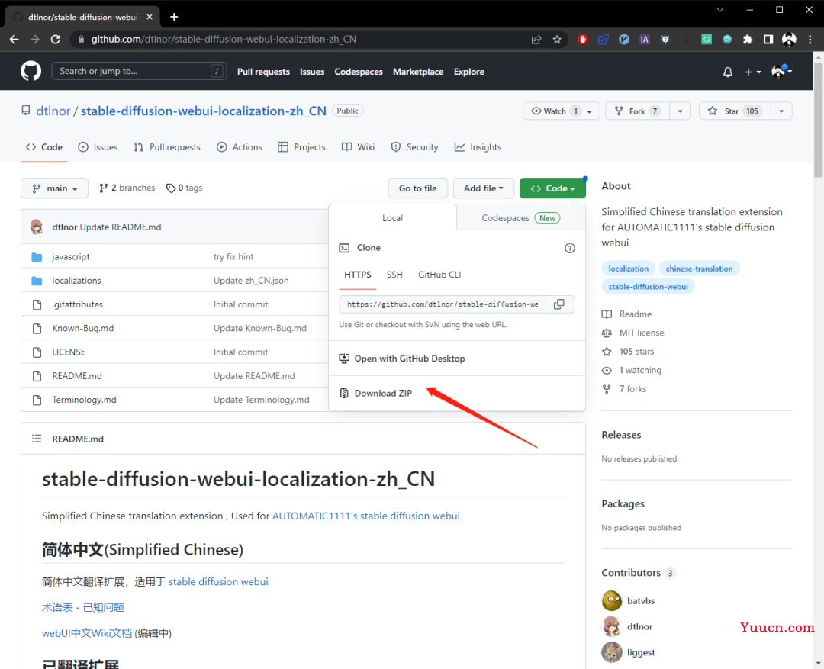The height and width of the screenshot is (669, 824).
Task: Close the dtlnor/stable-diffusion-webui browser tab
Action: click(x=150, y=17)
